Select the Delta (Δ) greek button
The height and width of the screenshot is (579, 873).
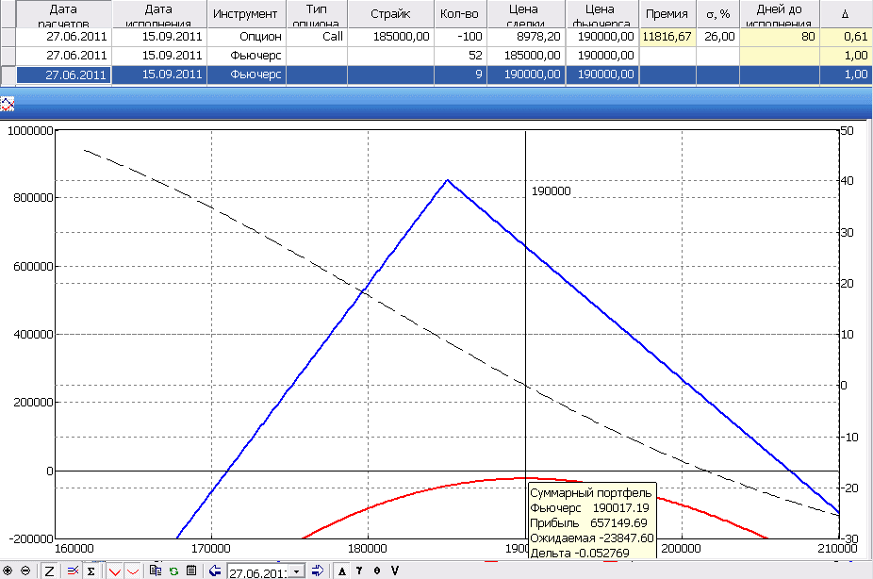pyautogui.click(x=342, y=571)
